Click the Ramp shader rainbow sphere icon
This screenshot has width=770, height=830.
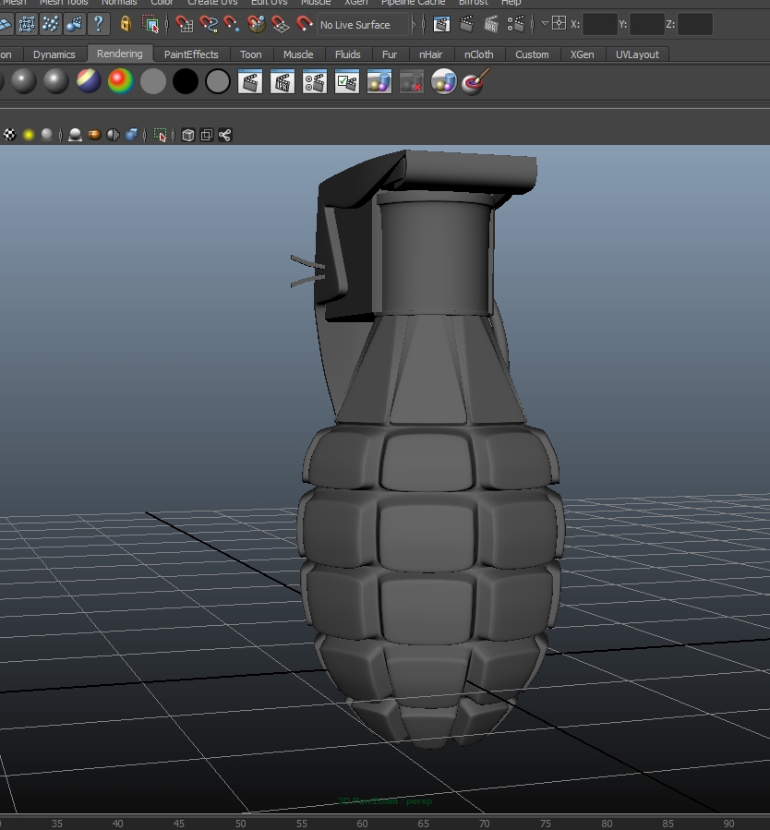coord(120,82)
